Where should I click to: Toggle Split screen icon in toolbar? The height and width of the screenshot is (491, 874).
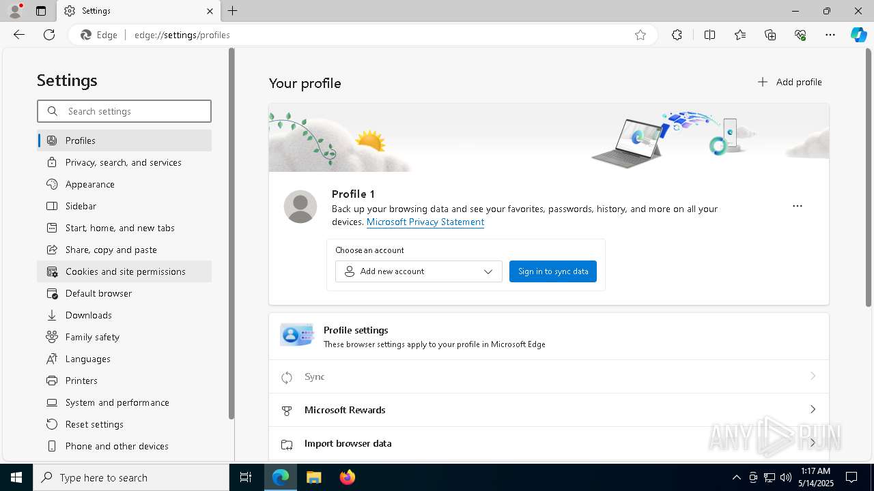pyautogui.click(x=709, y=35)
